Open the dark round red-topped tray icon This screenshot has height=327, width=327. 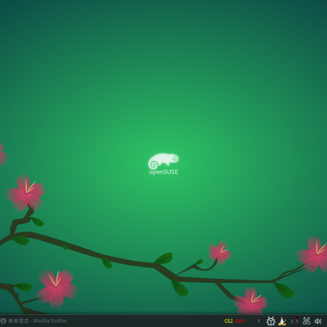pyautogui.click(x=294, y=321)
